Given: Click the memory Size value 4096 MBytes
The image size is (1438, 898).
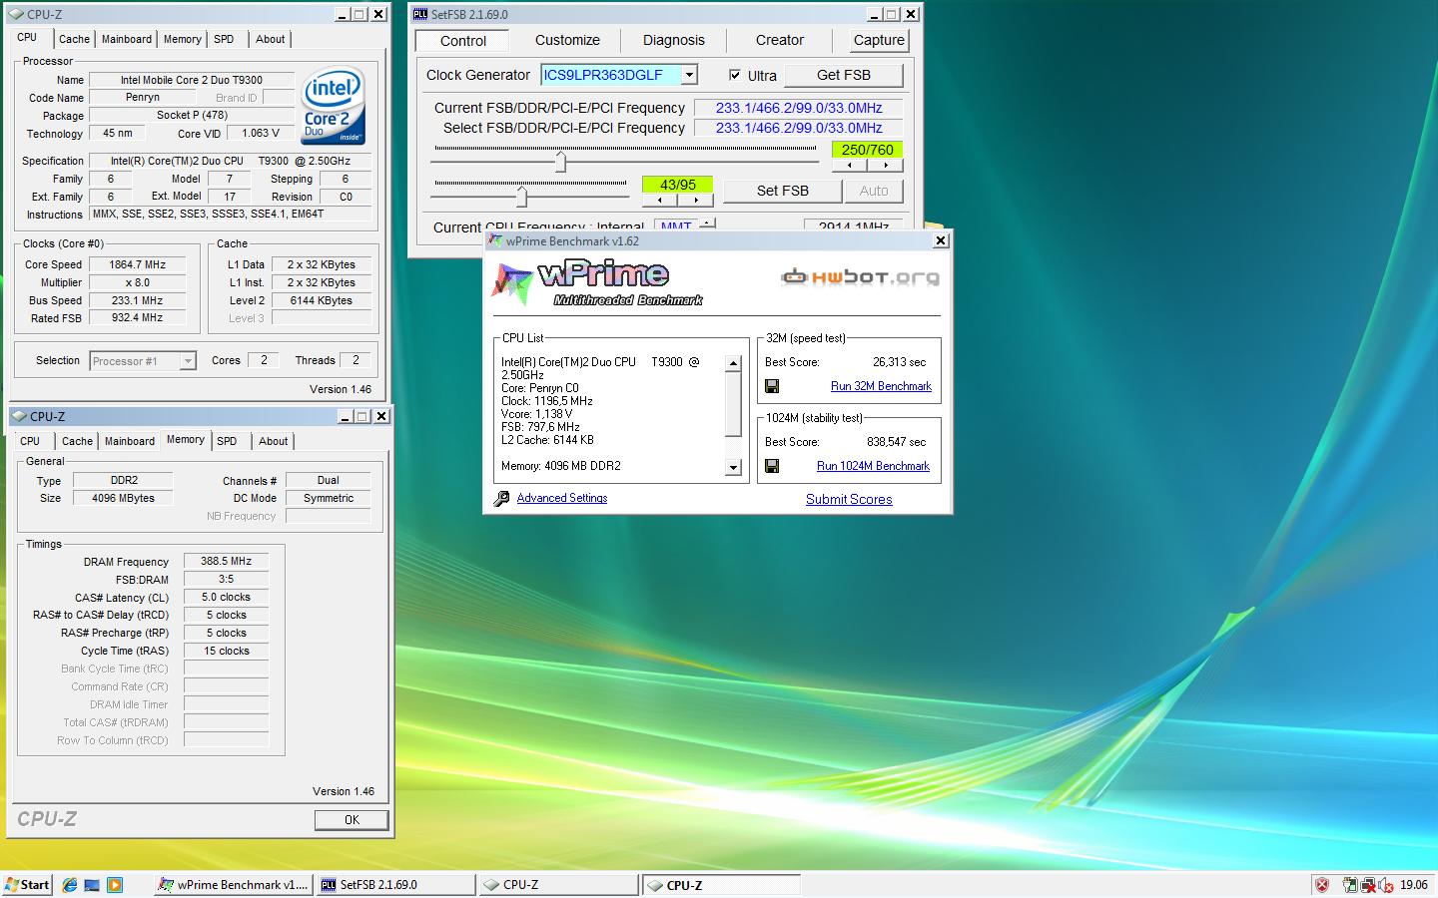Looking at the screenshot, I should [x=123, y=498].
